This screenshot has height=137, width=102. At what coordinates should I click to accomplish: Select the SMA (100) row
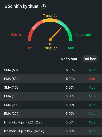pos(51,87)
